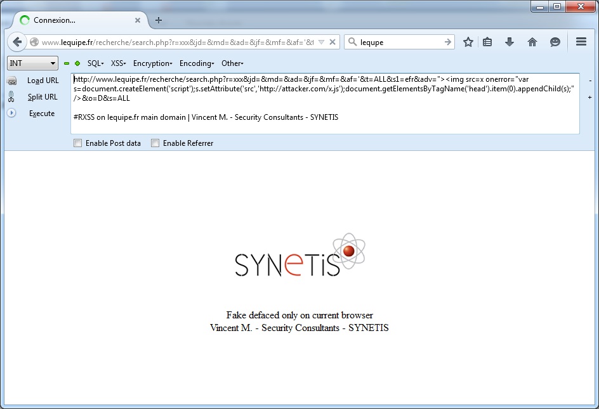
Task: Enlarge the textarea with the plus control
Action: click(x=590, y=98)
